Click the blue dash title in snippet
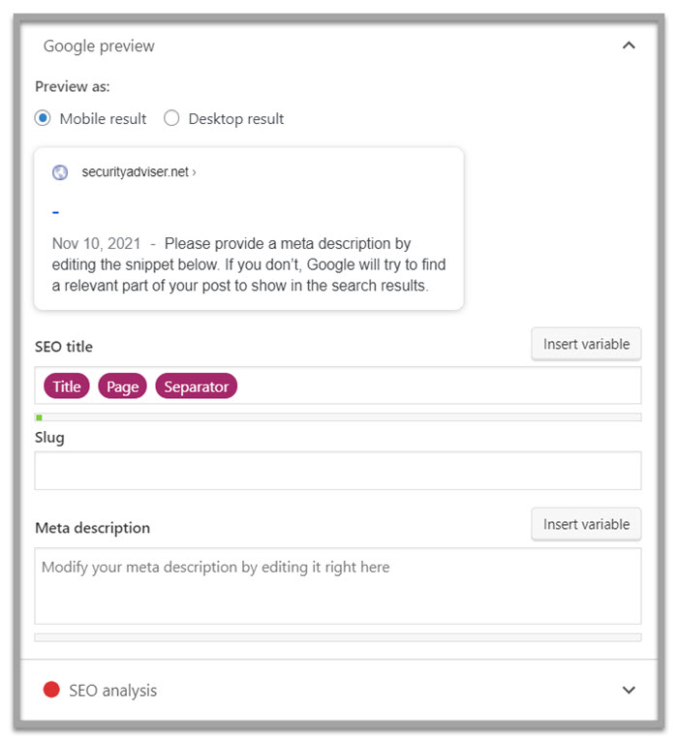Viewport: 678px width, 739px height. (x=56, y=211)
